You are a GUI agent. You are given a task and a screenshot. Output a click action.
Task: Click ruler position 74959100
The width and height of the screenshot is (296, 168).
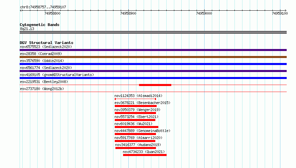280,13
